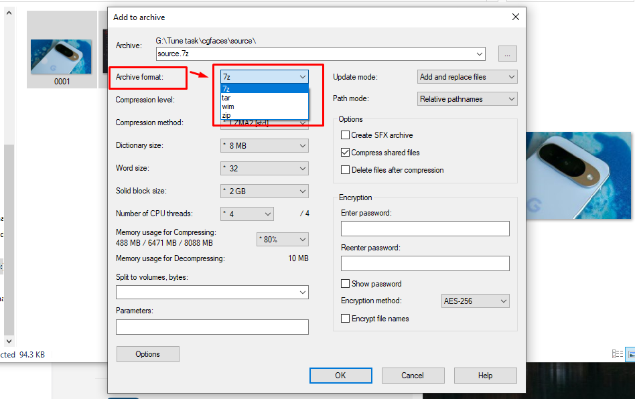Click the Options button

(x=147, y=353)
